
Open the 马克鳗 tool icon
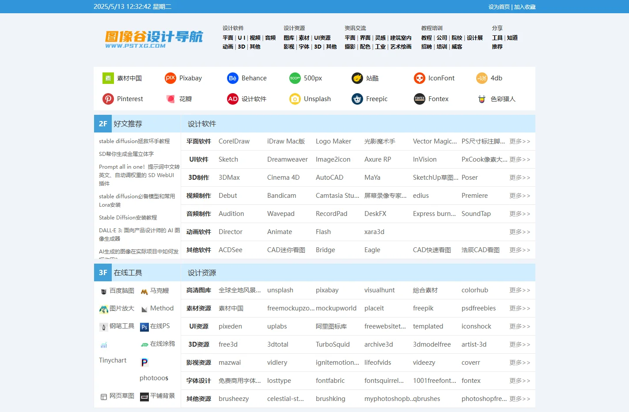(x=144, y=291)
